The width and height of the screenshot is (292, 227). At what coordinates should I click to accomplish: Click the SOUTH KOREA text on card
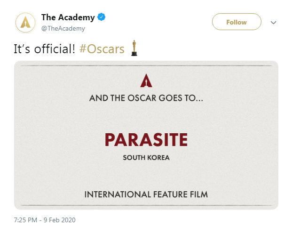(x=146, y=158)
